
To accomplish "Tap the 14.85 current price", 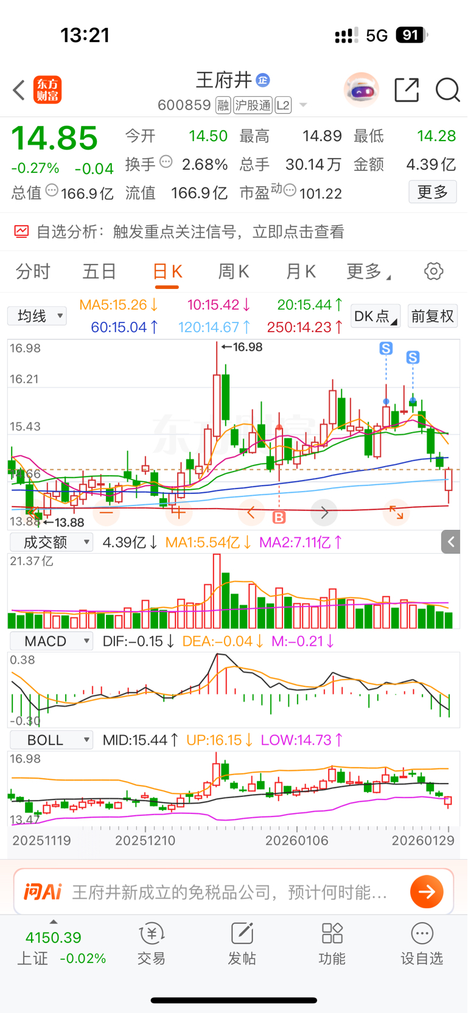I will click(55, 138).
